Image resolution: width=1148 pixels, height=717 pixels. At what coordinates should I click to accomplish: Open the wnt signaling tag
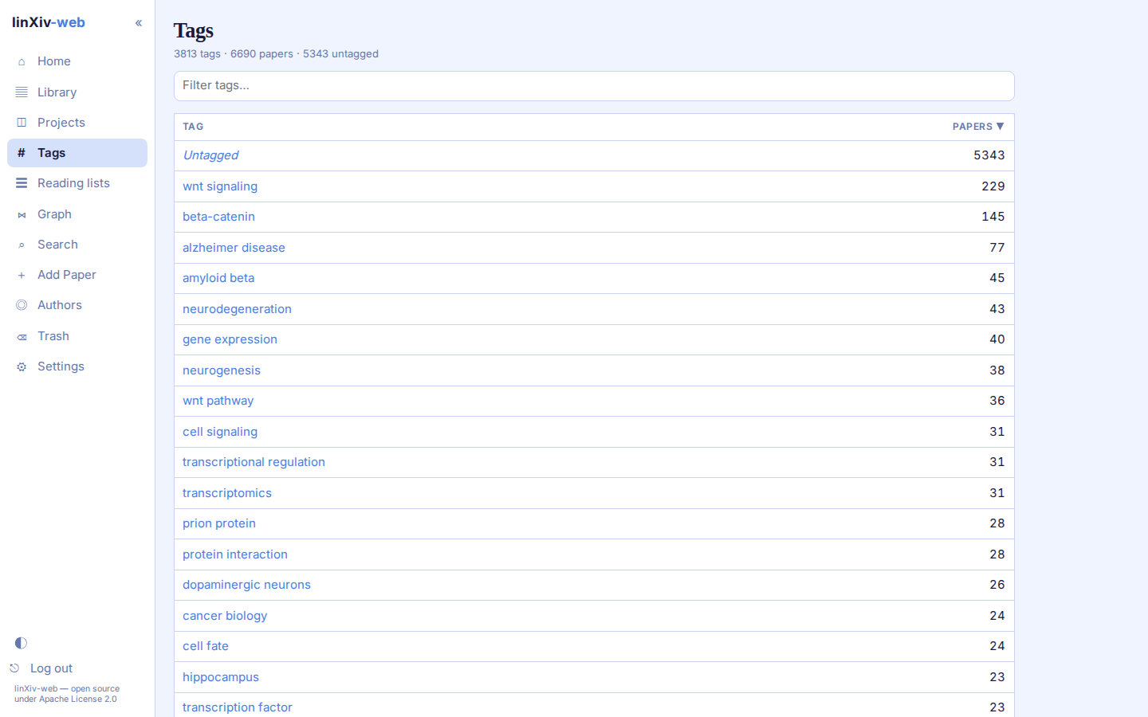point(220,186)
